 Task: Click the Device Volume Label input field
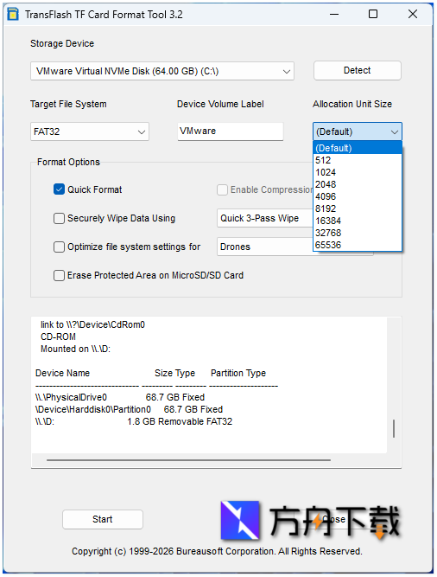tap(231, 131)
